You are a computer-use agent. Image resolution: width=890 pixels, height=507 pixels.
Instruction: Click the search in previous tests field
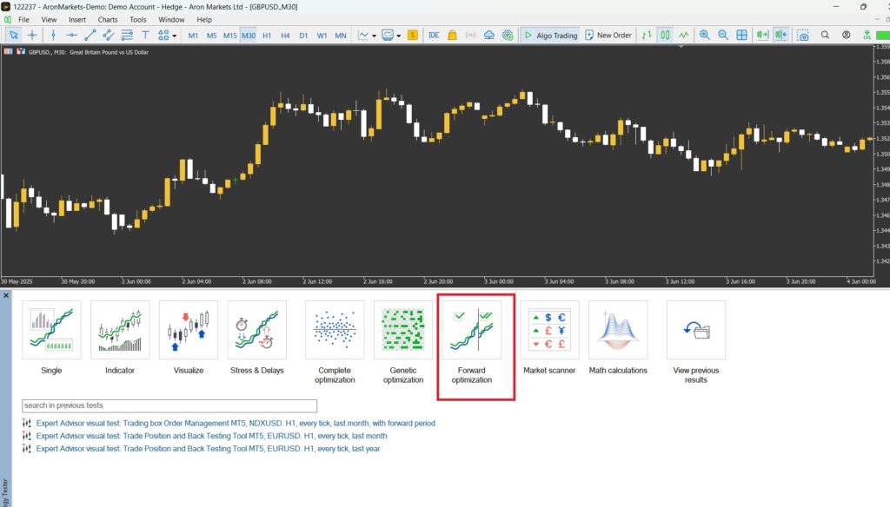coord(169,405)
